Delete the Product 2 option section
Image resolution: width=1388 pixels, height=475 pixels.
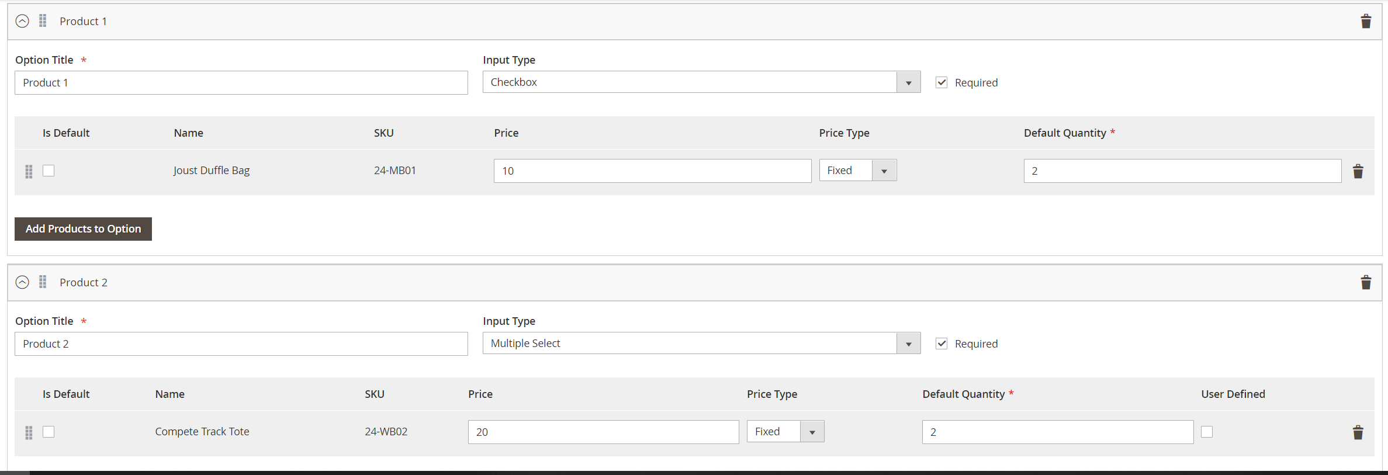pyautogui.click(x=1366, y=283)
